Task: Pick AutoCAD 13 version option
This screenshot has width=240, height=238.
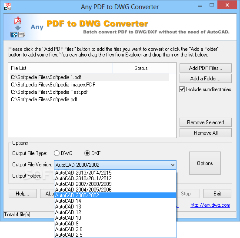Action: (115, 207)
